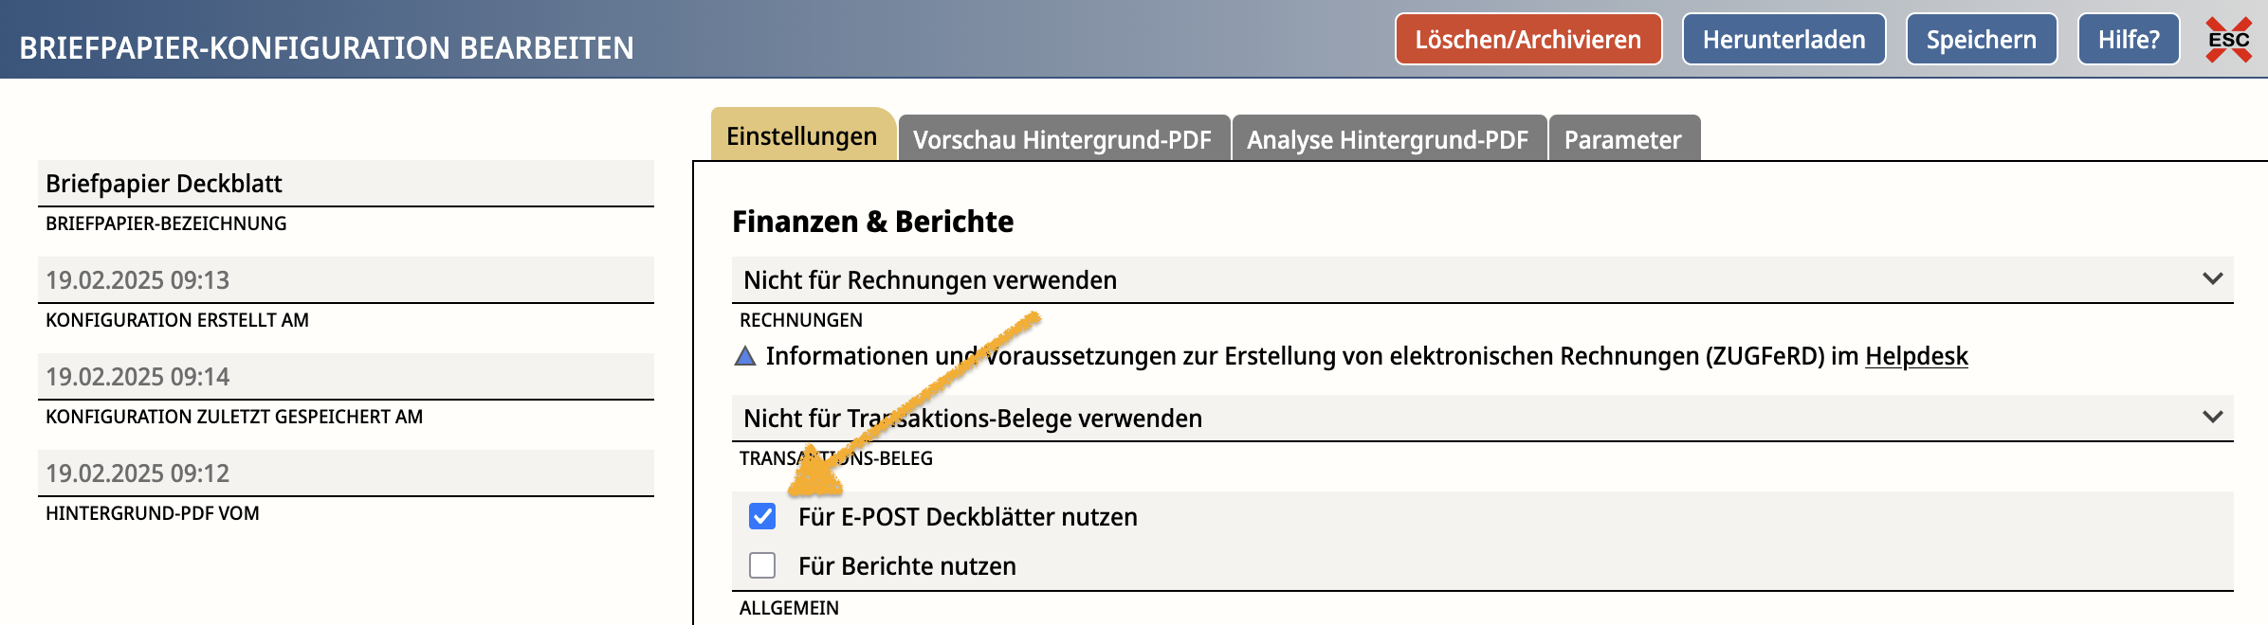Click the 'Zuletzt gespeichert am' date field

pos(346,377)
